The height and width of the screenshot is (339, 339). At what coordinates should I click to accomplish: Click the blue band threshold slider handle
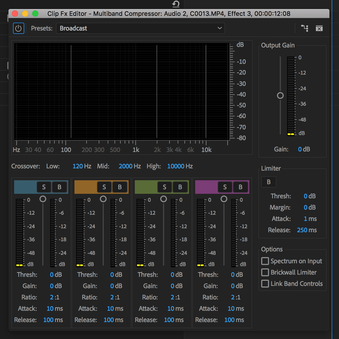click(43, 199)
